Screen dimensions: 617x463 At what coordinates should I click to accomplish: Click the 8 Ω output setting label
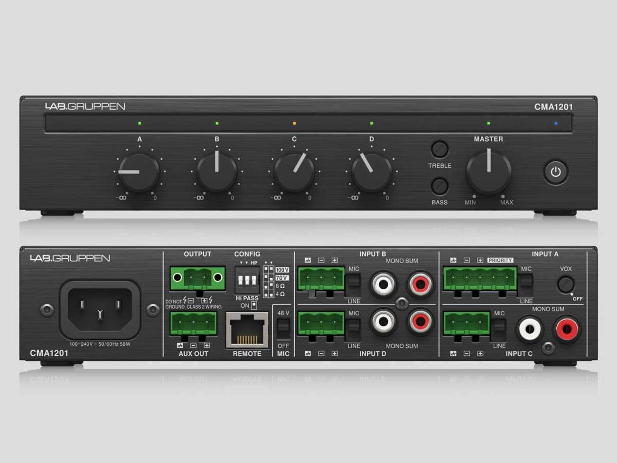pyautogui.click(x=280, y=286)
